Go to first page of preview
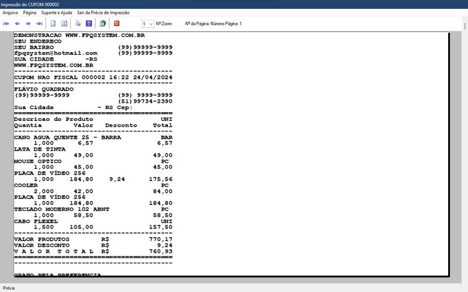 (6, 24)
